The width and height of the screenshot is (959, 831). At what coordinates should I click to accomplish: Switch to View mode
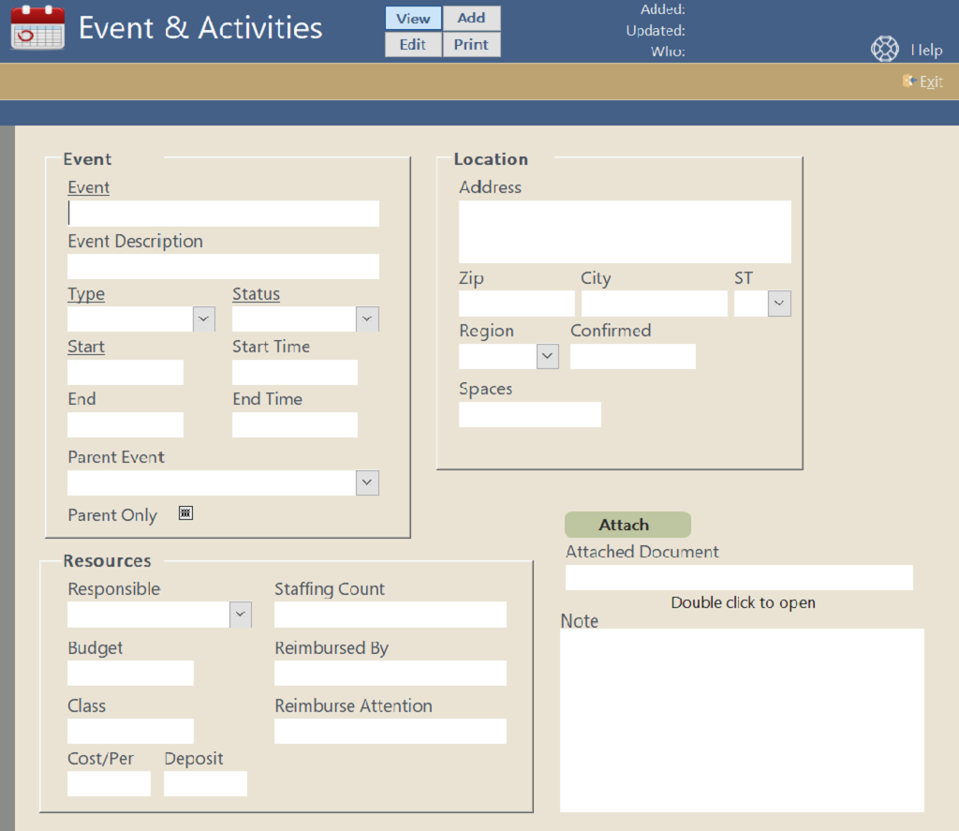pyautogui.click(x=413, y=19)
